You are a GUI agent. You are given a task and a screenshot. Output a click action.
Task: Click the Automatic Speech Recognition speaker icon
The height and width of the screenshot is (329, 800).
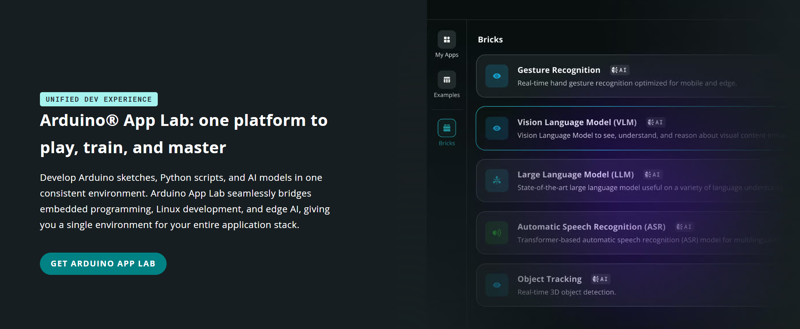[x=497, y=233]
